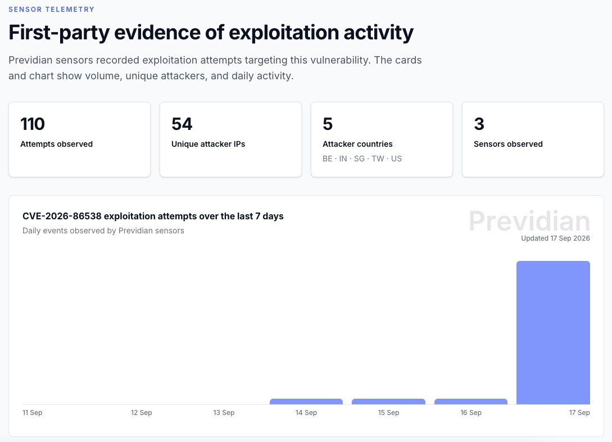
Task: Click the 'Sensors observed' label
Action: (508, 144)
